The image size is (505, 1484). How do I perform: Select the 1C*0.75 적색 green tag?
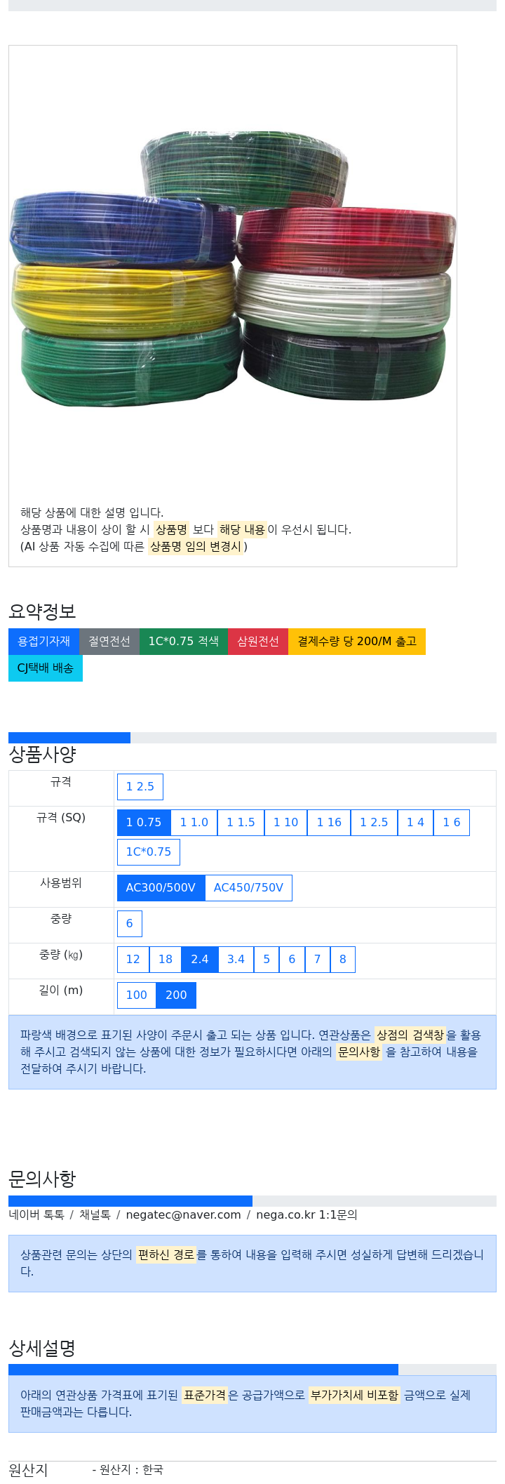pyautogui.click(x=184, y=642)
